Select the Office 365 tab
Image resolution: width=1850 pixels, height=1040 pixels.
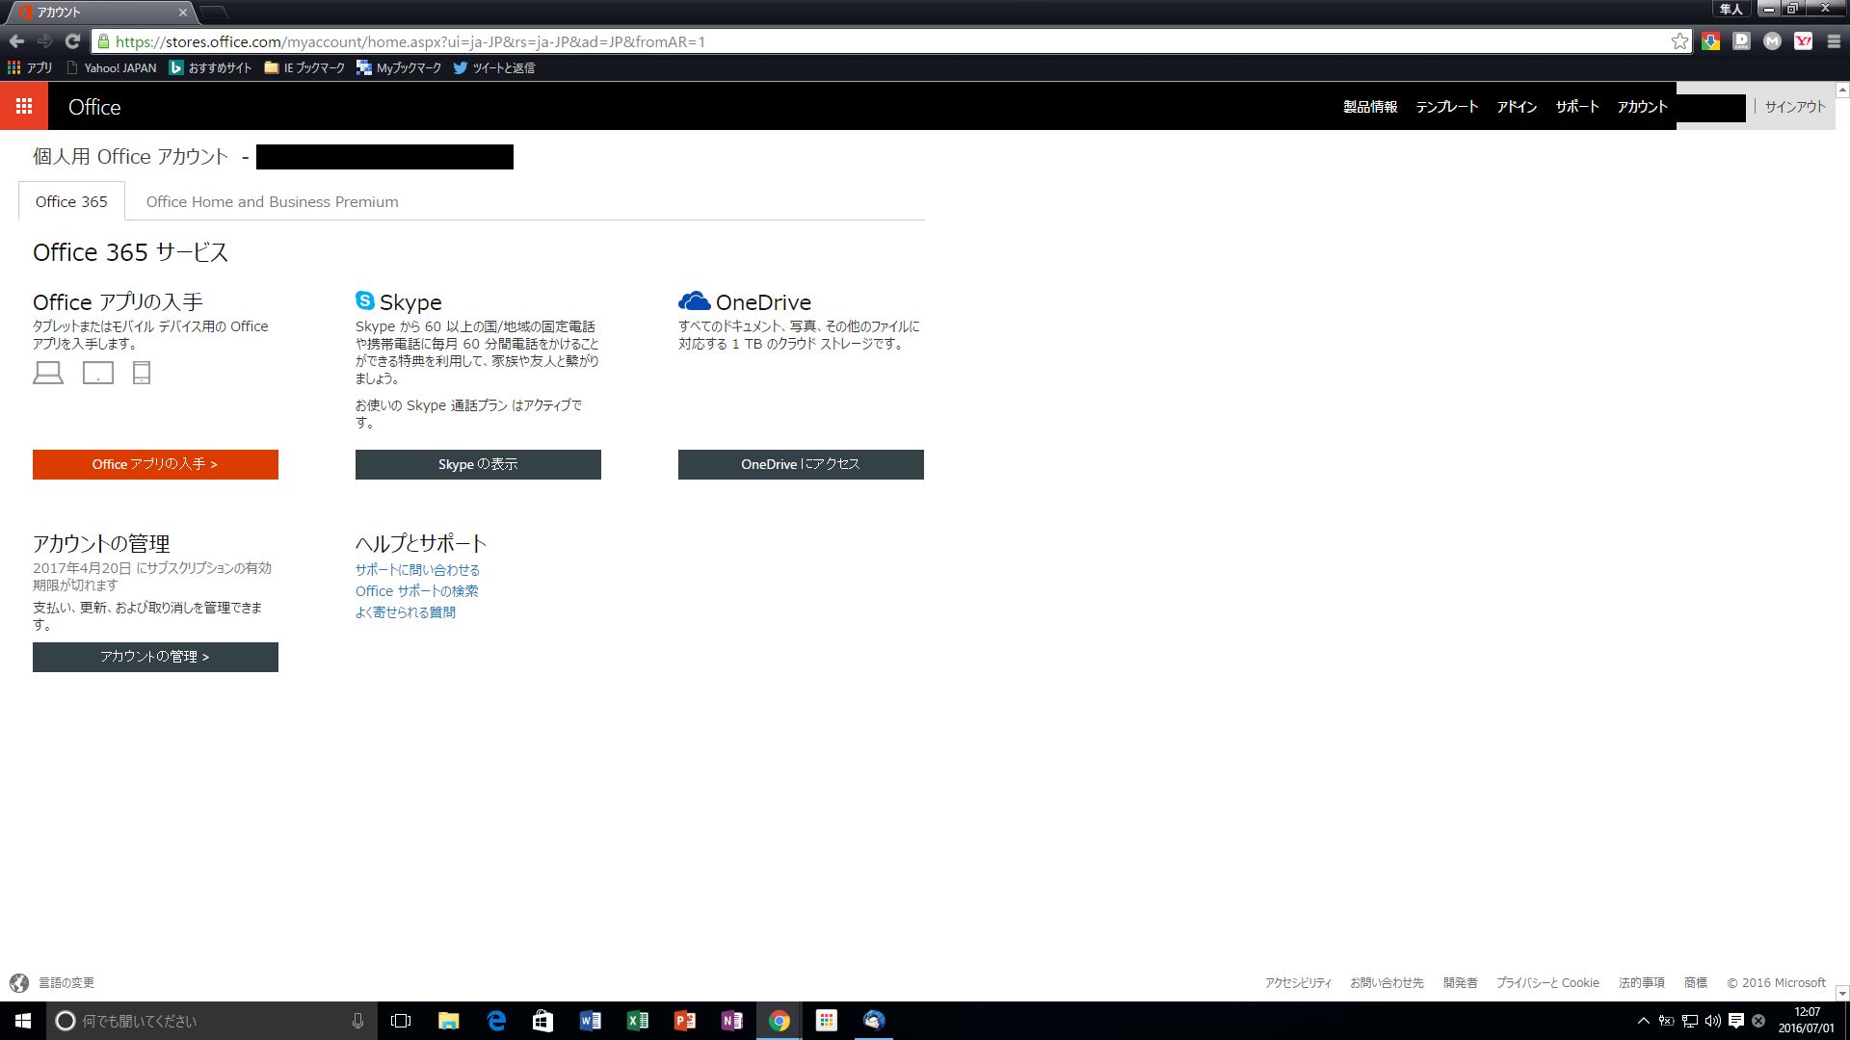tap(71, 201)
